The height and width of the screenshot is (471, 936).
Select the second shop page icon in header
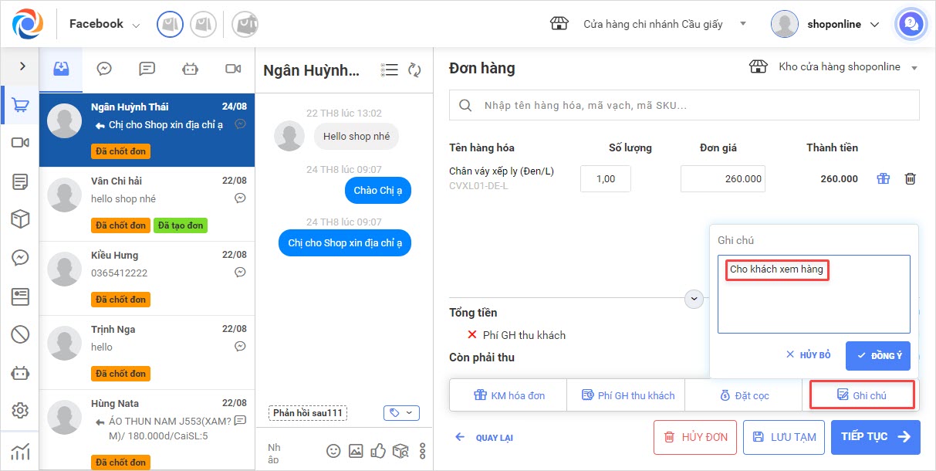click(204, 24)
